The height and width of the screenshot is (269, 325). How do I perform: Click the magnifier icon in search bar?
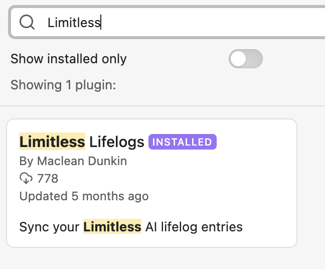[x=27, y=22]
